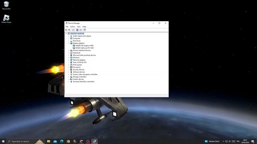Click the DESKTOP computer root icon
The width and height of the screenshot is (257, 144).
(x=69, y=34)
